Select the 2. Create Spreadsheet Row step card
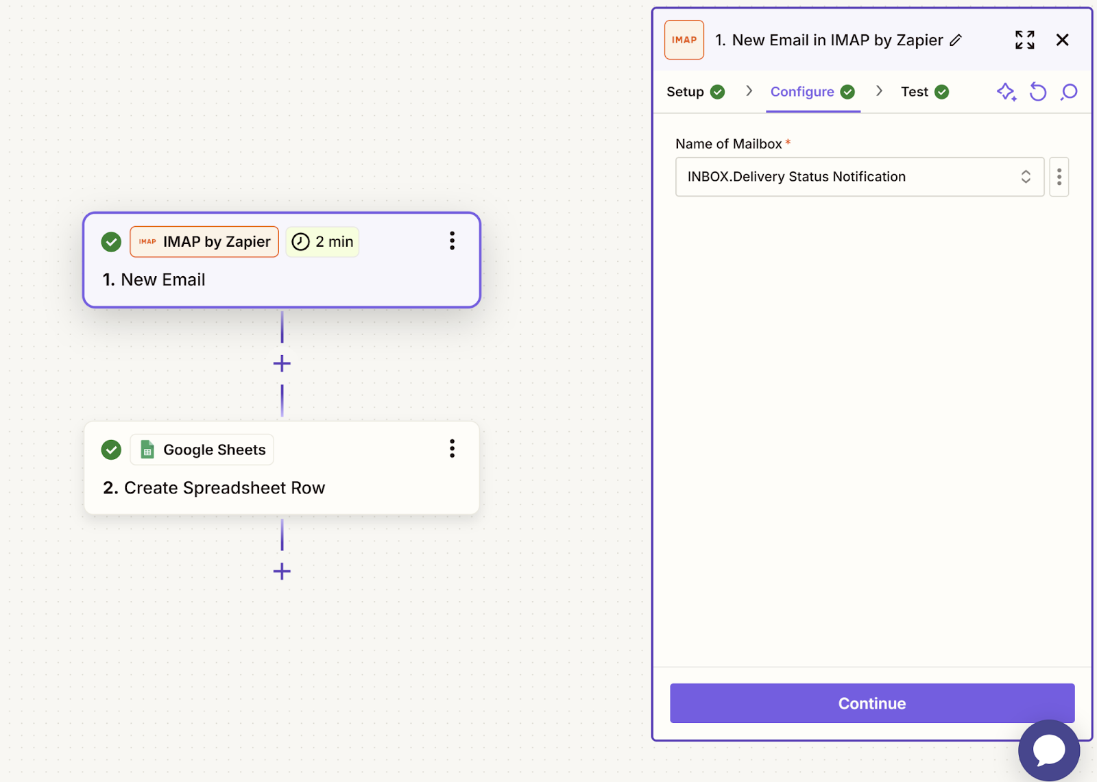Screen dimensions: 1097x782 point(282,467)
